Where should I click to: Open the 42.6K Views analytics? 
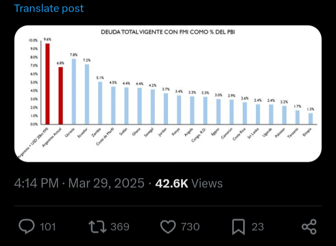189,184
